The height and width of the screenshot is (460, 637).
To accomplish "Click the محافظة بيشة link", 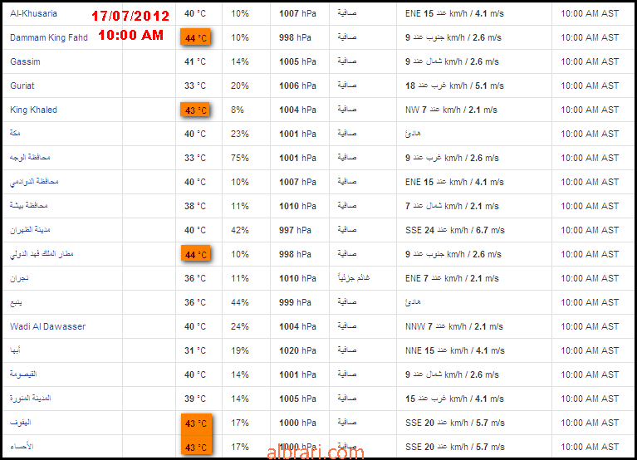I will pyautogui.click(x=29, y=205).
